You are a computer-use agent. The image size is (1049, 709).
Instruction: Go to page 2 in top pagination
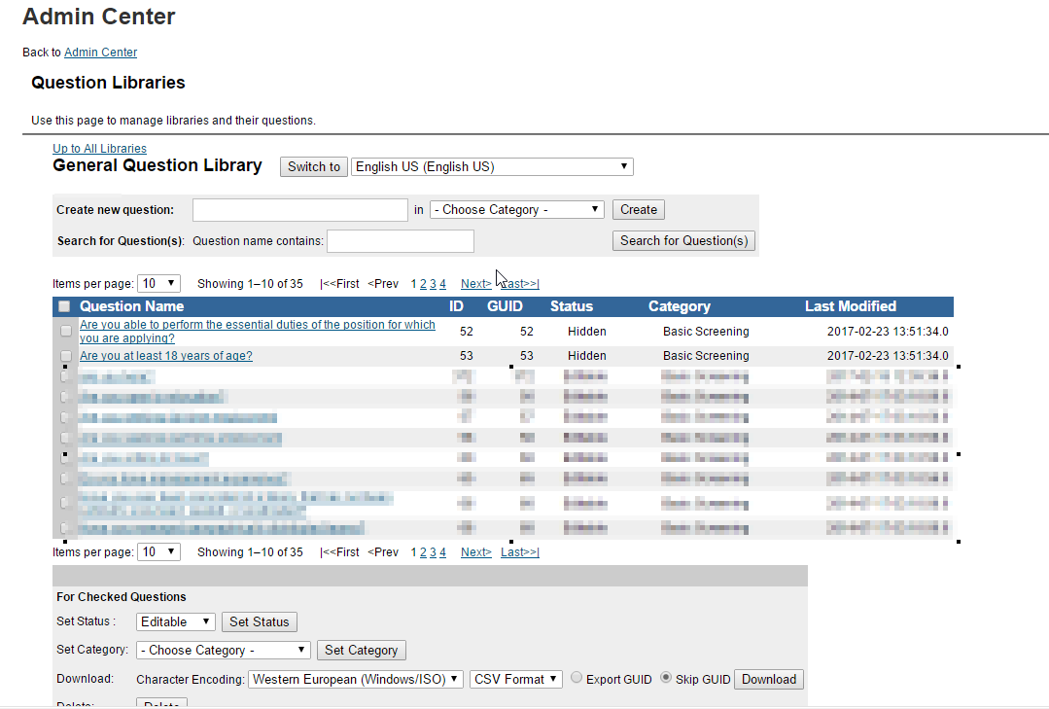[423, 284]
